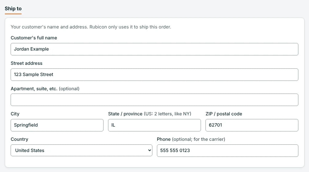Click the Customer's full name label
Image resolution: width=309 pixels, height=172 pixels.
[x=34, y=38]
